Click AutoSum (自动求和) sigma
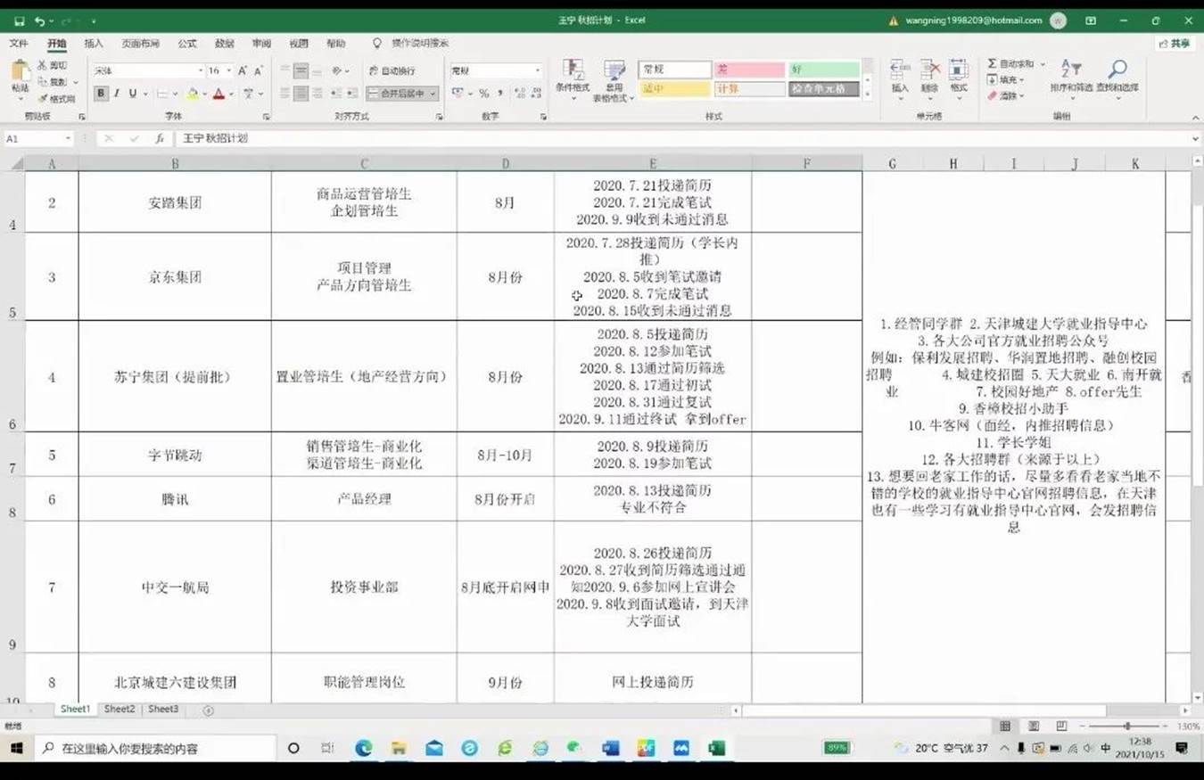The height and width of the screenshot is (780, 1204). pos(1010,64)
